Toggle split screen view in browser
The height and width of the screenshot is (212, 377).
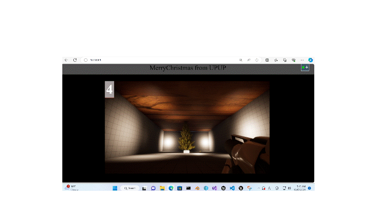(x=267, y=60)
